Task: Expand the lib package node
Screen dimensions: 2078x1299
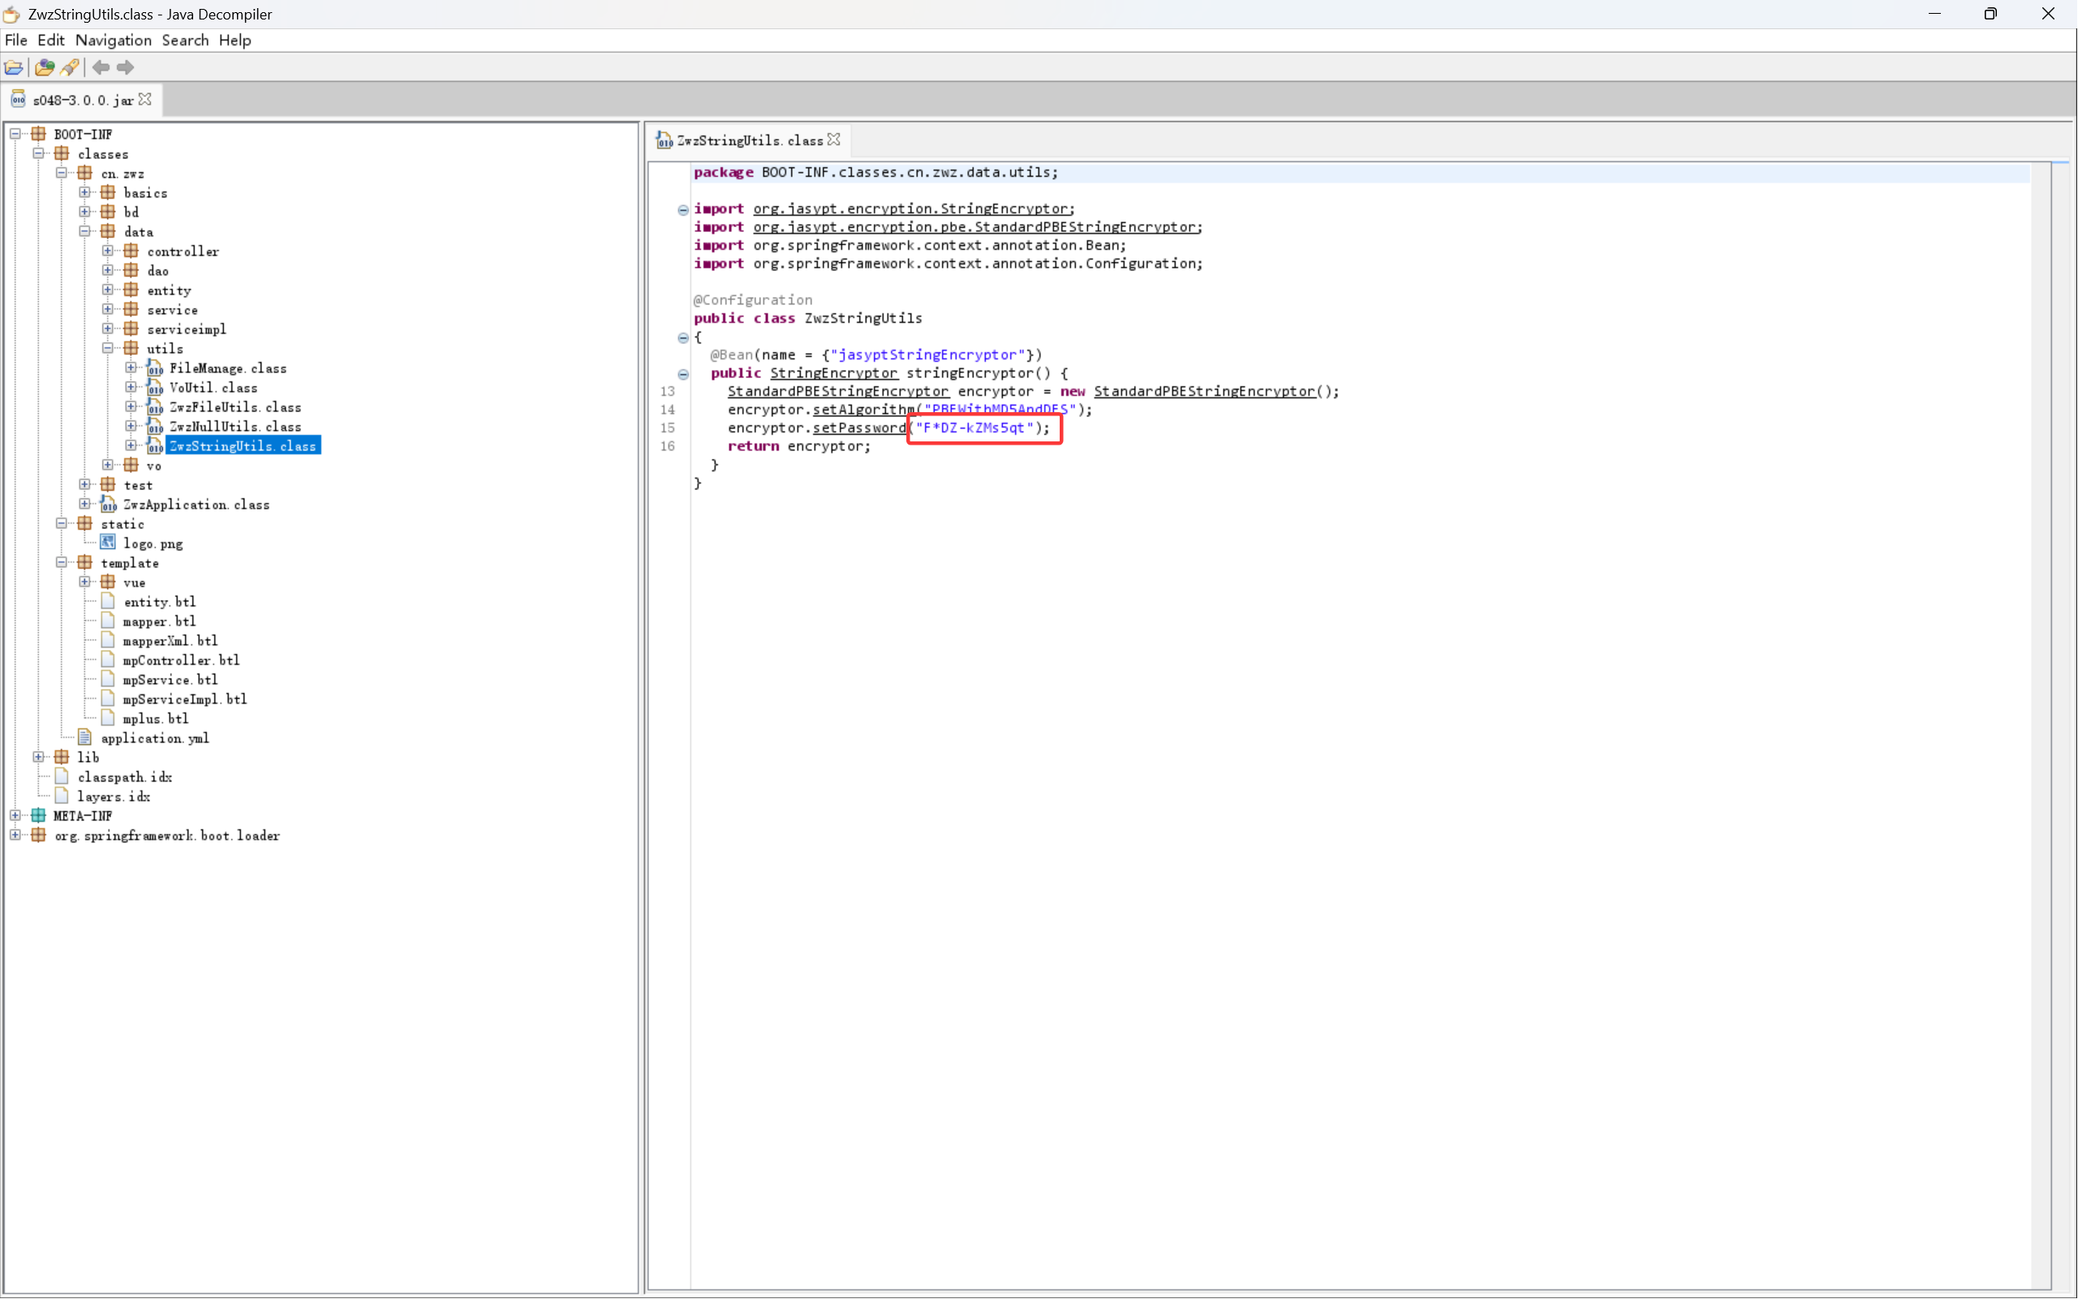Action: [x=39, y=757]
